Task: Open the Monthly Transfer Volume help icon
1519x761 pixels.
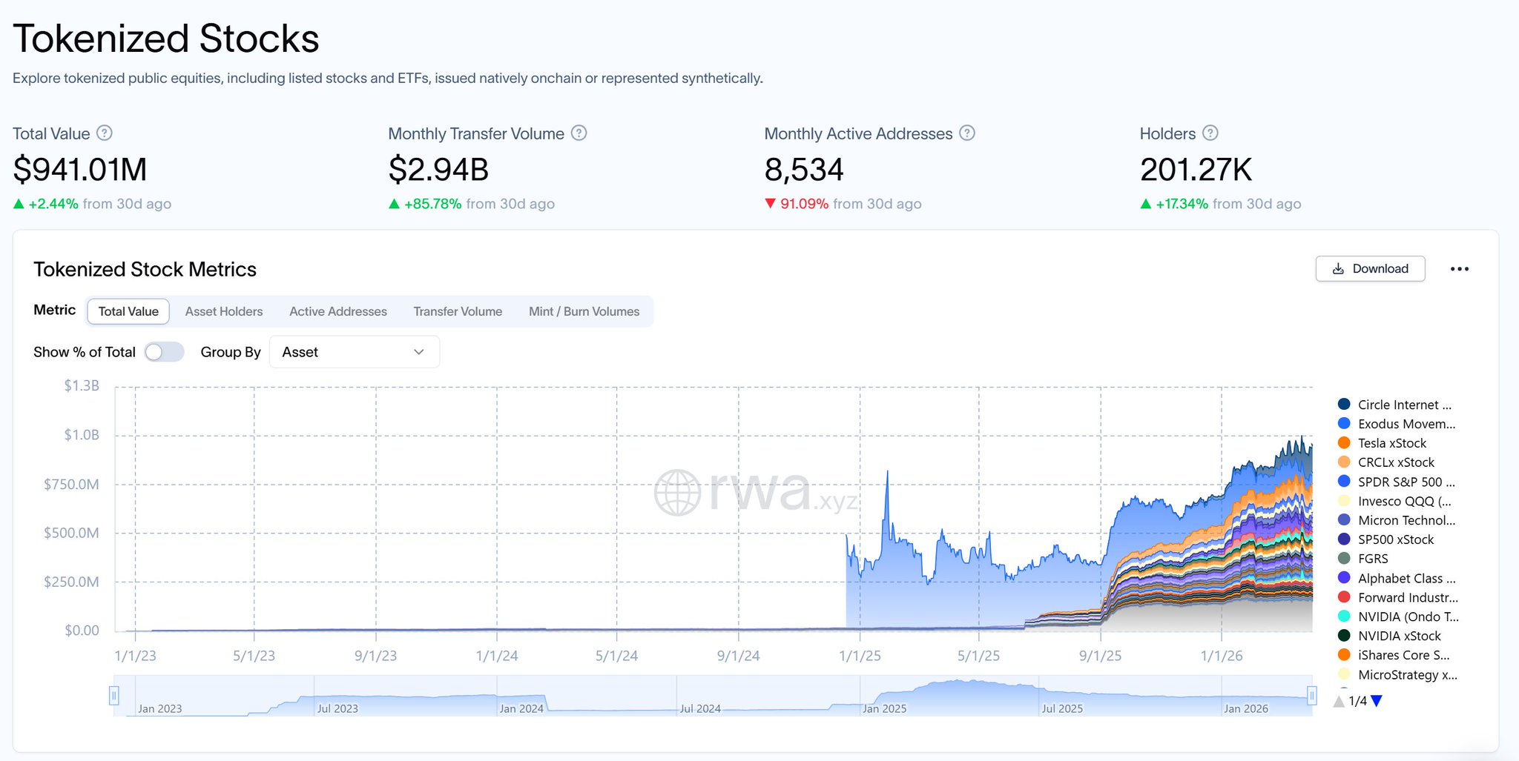Action: (579, 133)
